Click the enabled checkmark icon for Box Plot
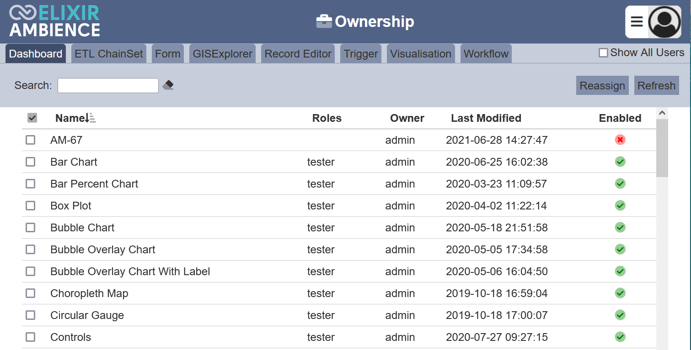Image resolution: width=691 pixels, height=350 pixels. (x=620, y=205)
